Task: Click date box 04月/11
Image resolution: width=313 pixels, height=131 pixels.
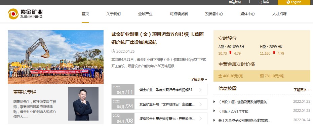Action: (x=123, y=90)
